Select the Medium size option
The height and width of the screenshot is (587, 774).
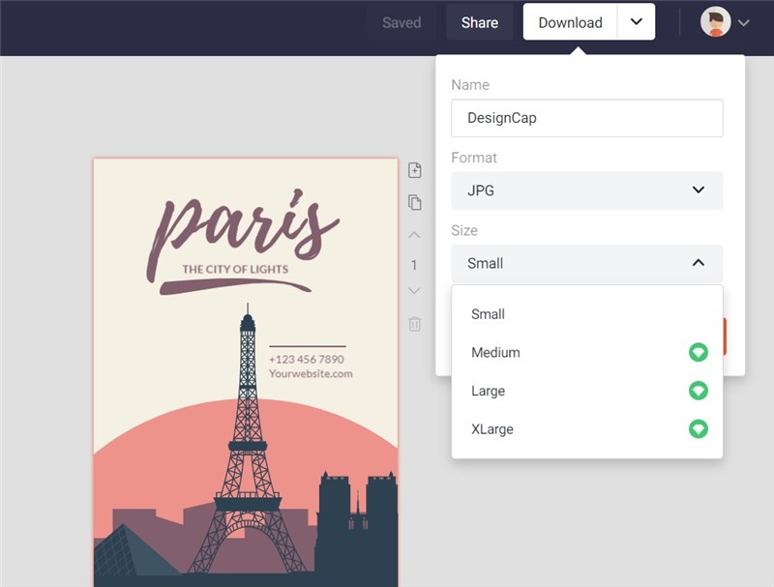click(587, 352)
